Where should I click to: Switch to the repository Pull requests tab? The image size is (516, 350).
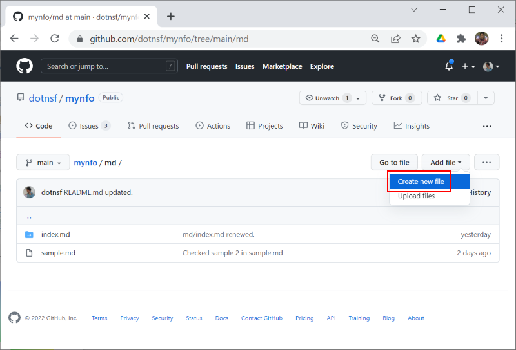(x=154, y=125)
